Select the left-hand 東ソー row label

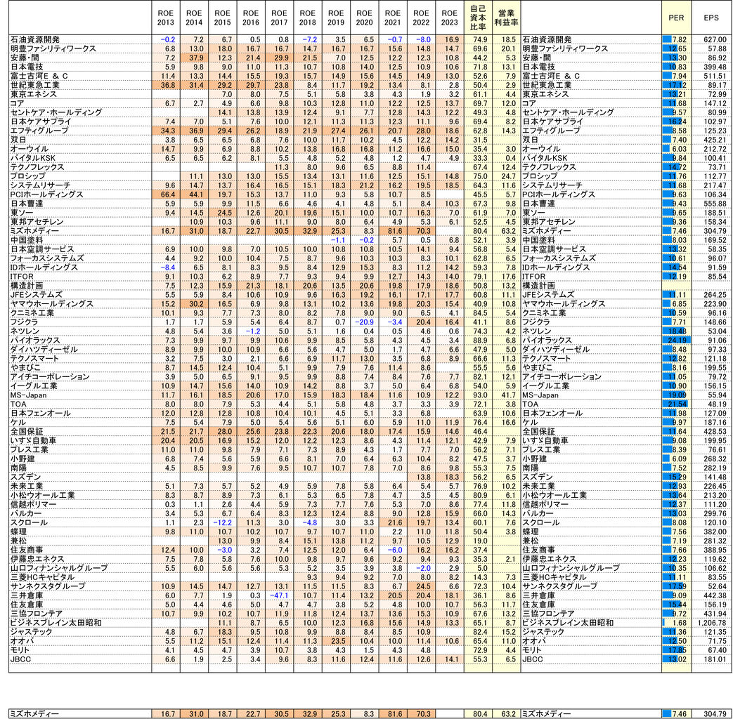point(22,213)
